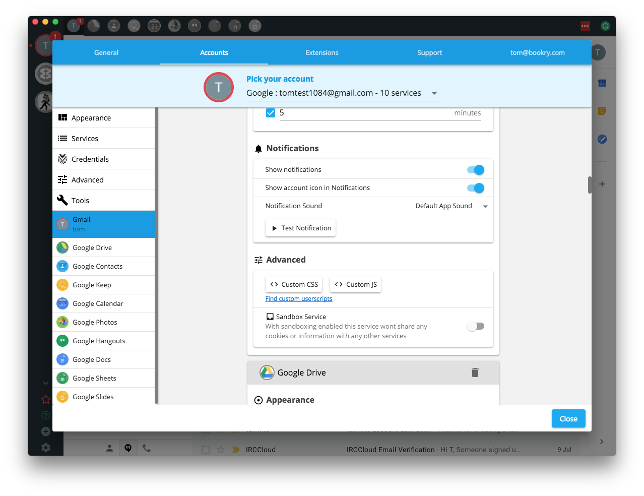Select second account icon in left sidebar

[44, 74]
